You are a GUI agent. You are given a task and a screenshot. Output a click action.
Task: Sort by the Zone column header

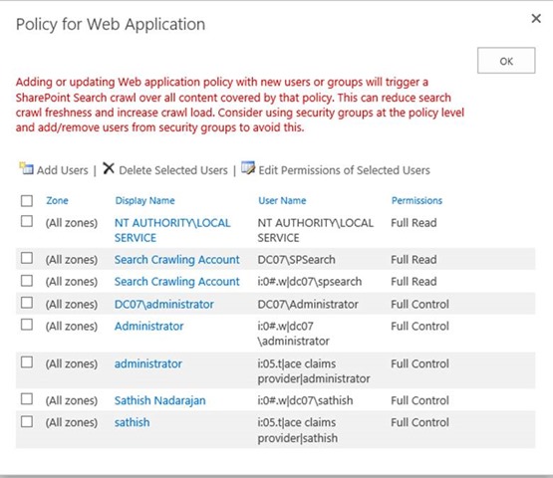pos(57,200)
